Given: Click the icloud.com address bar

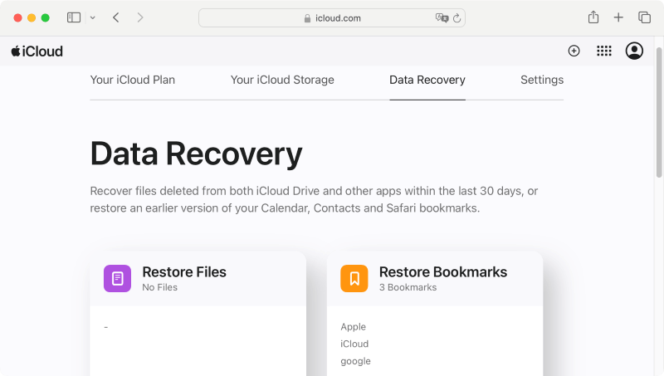Looking at the screenshot, I should 331,17.
